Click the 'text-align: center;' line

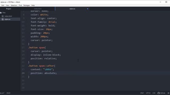44,18
